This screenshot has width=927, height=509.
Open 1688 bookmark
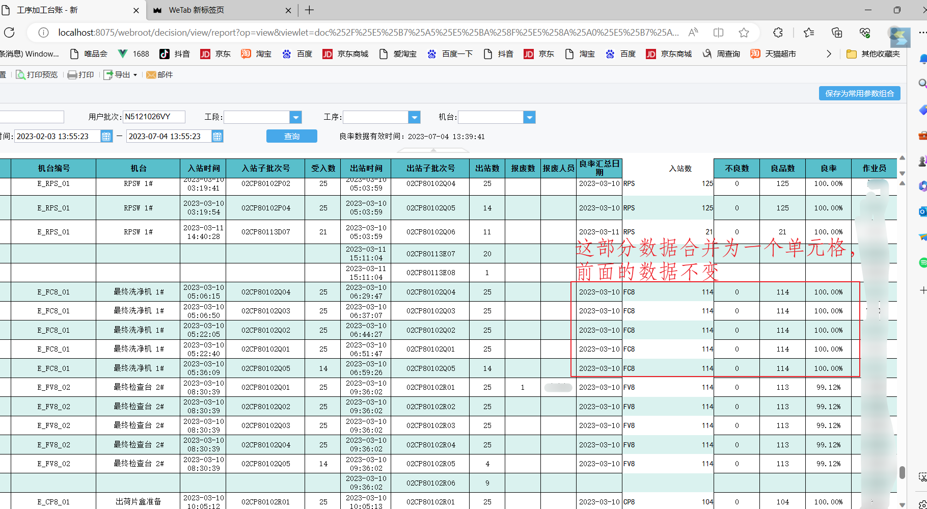click(133, 54)
